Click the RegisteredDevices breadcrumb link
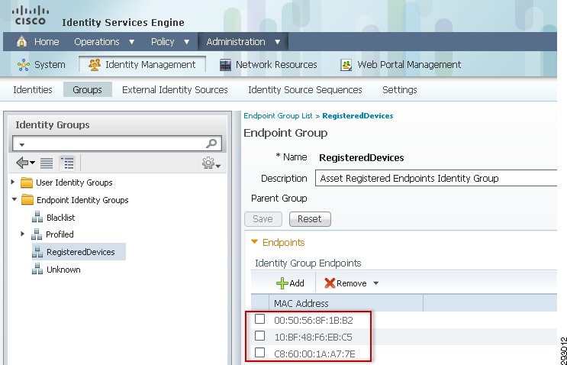This screenshot has width=567, height=365. [x=358, y=116]
